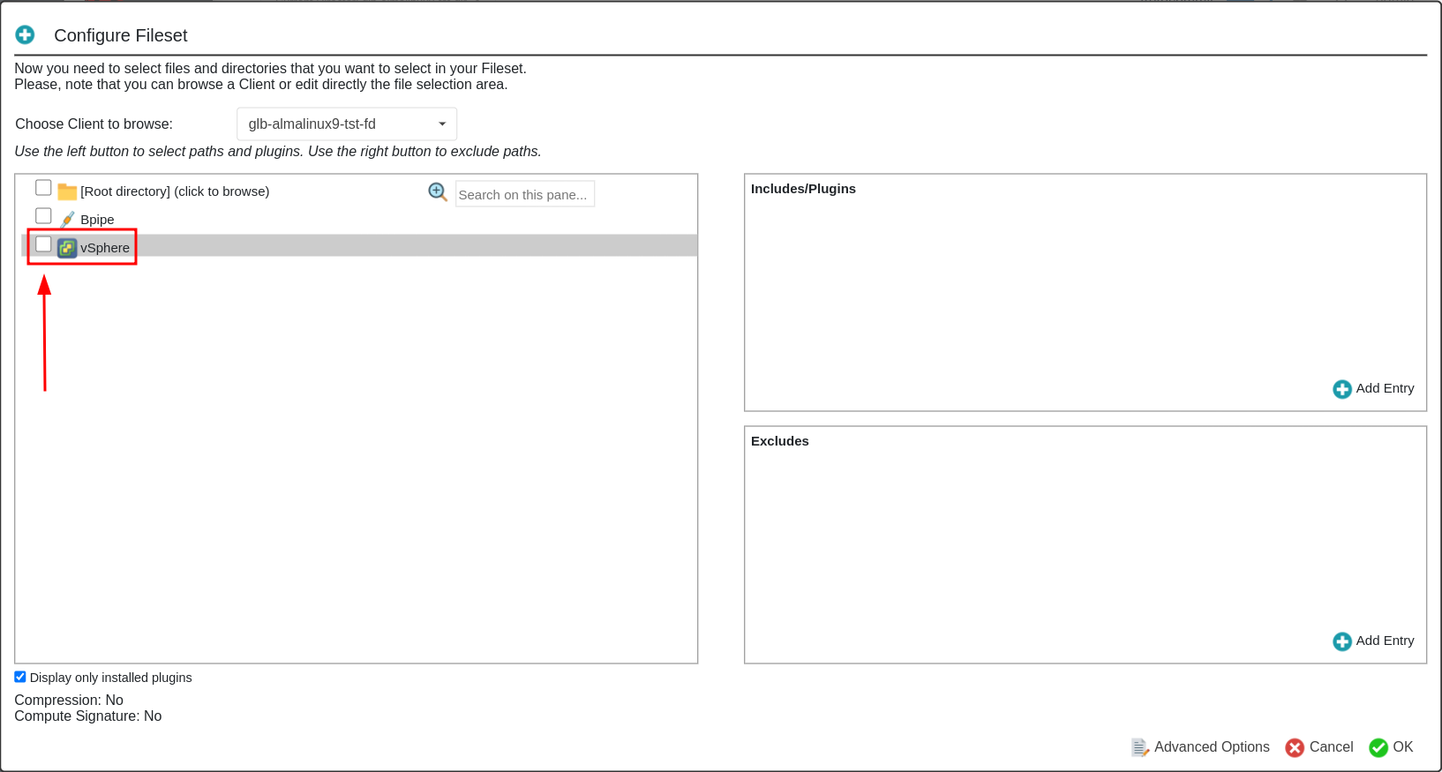This screenshot has height=772, width=1442.
Task: Open Advanced Options
Action: 1211,747
